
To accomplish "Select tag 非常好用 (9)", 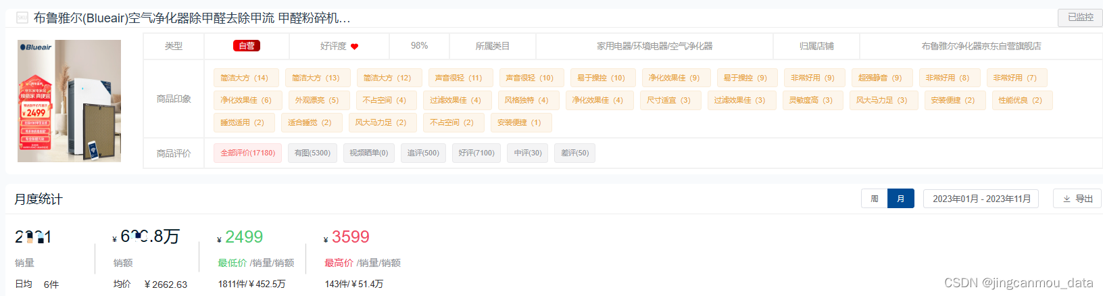I will click(x=813, y=78).
